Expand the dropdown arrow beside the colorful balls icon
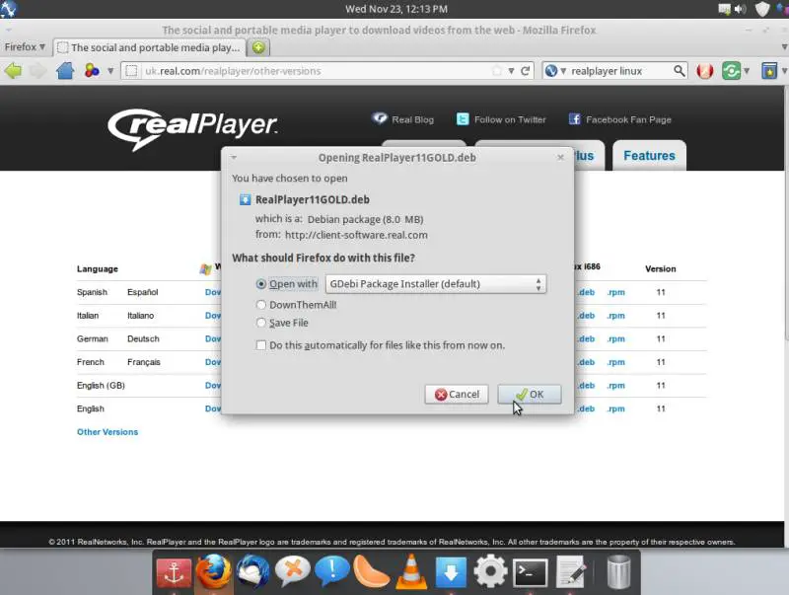Image resolution: width=789 pixels, height=595 pixels. [110, 71]
